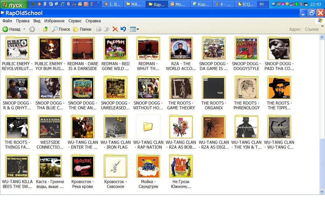The height and width of the screenshot is (211, 325).
Task: Open the Избранное menu
Action: click(54, 21)
